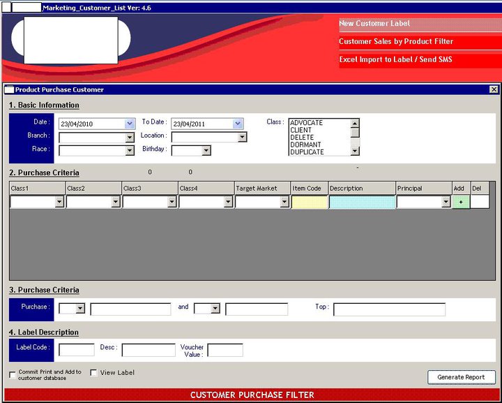Expand the Location combo box
Image resolution: width=502 pixels, height=403 pixels.
(x=242, y=137)
